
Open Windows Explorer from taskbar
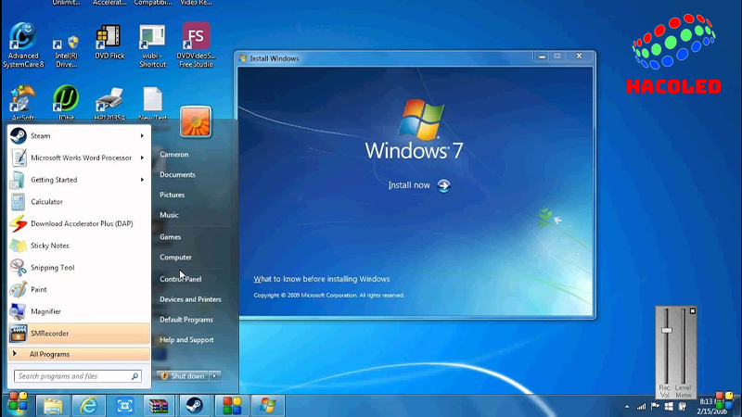[53, 406]
